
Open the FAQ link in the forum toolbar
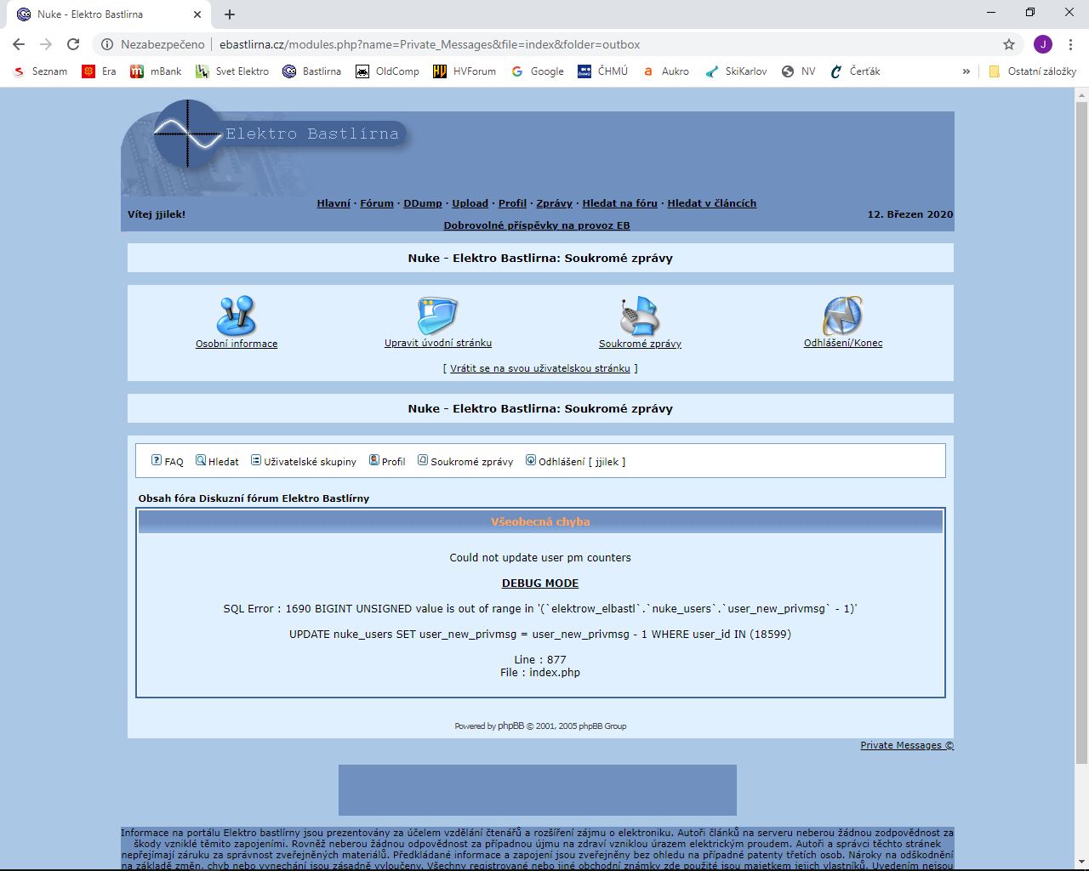click(168, 462)
